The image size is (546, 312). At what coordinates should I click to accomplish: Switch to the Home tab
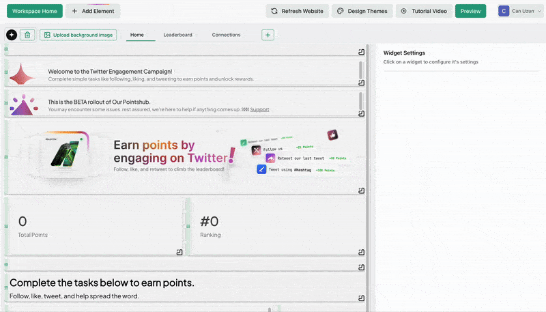click(x=137, y=35)
